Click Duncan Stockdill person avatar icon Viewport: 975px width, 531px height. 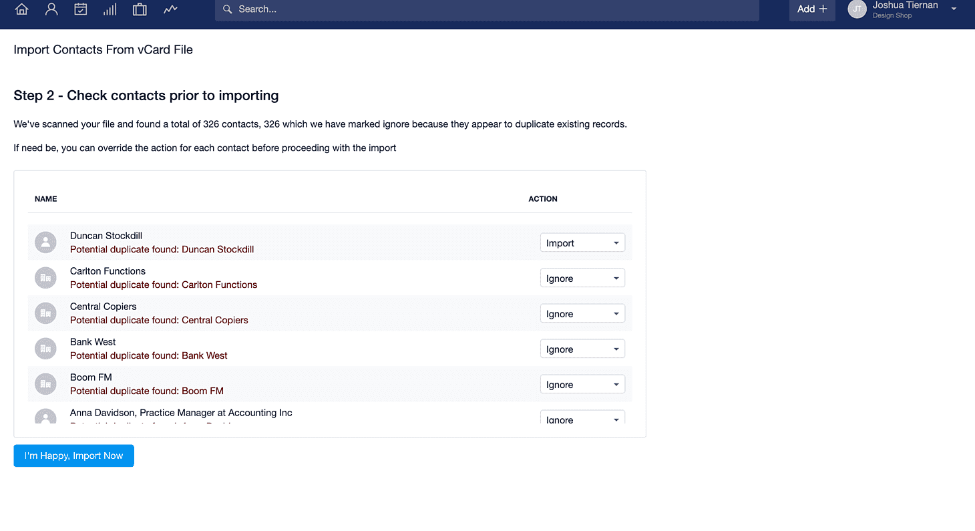45,242
